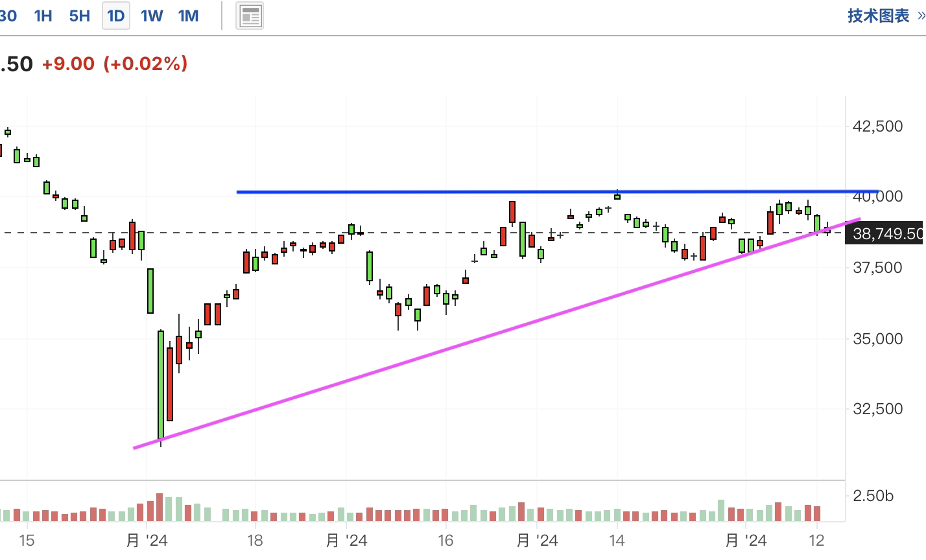This screenshot has height=560, width=926.
Task: Click the date label 16 on time axis
Action: [445, 540]
